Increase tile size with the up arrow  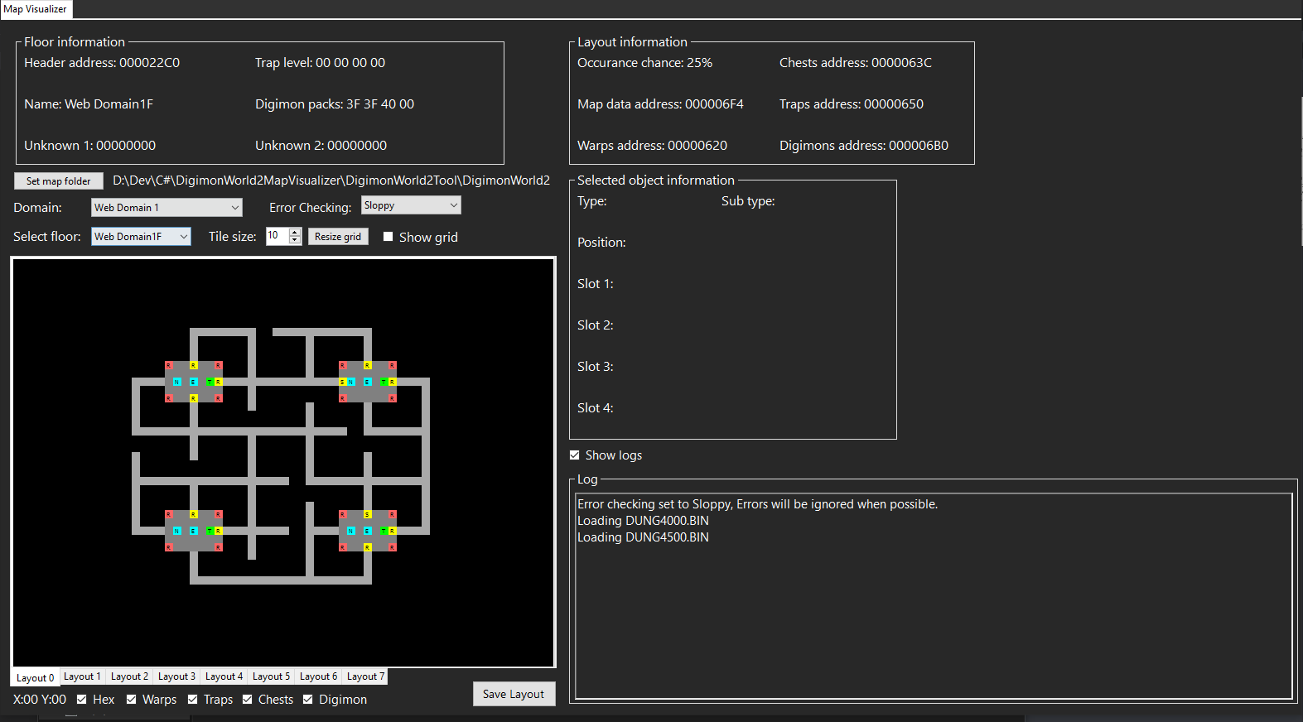tap(295, 232)
